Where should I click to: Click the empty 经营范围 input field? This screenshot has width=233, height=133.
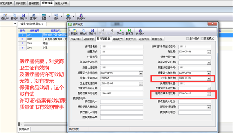(121, 57)
